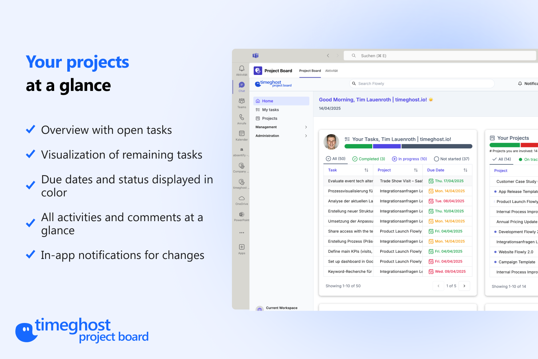
Task: Open task "Analyse der aktuellen La"
Action: 350,201
